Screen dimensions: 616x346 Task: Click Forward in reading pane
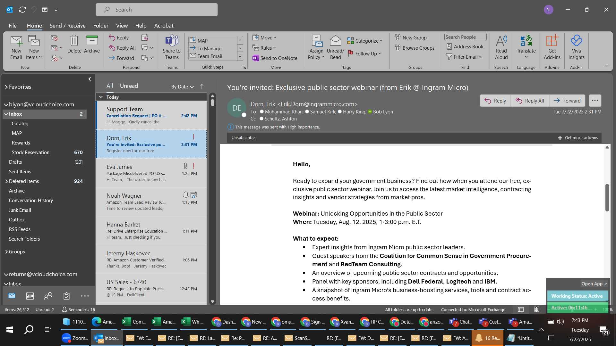point(567,101)
